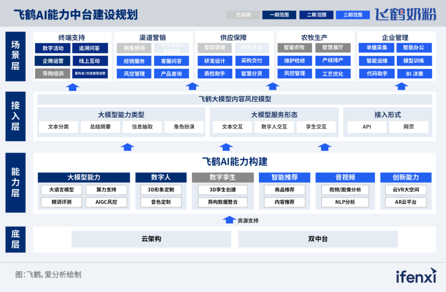This screenshot has width=446, height=292.
Task: Select the 二期范围 legend swatch
Action: [316, 15]
